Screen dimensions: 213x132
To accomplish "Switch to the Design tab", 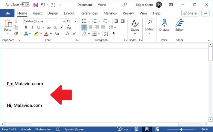I will (53, 13).
